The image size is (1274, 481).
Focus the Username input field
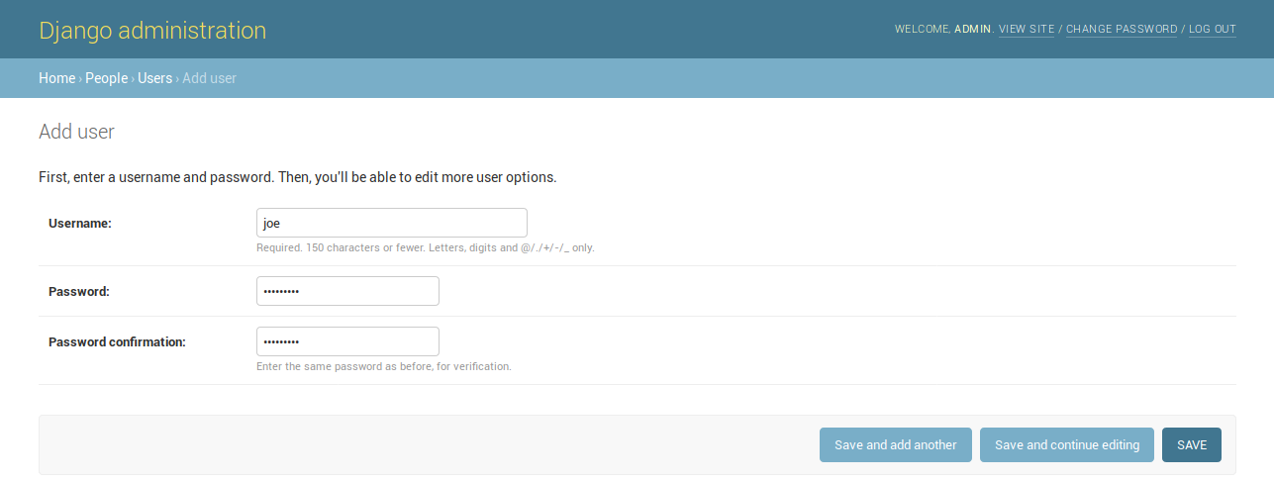coord(392,223)
